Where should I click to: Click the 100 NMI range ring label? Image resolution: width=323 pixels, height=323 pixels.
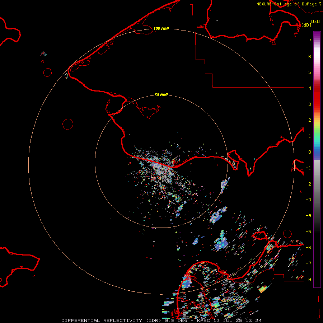tap(161, 28)
